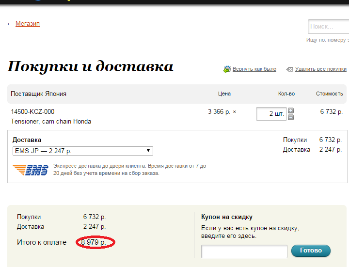
Task: Click the discount coupon input field
Action: (x=244, y=251)
